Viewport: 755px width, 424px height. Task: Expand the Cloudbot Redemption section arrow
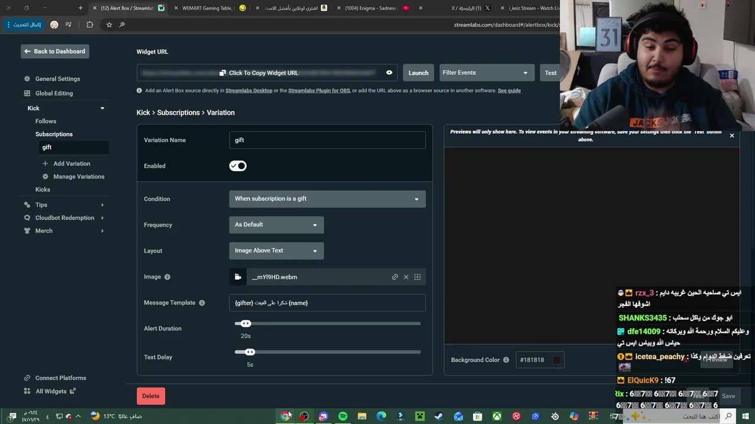pos(102,218)
